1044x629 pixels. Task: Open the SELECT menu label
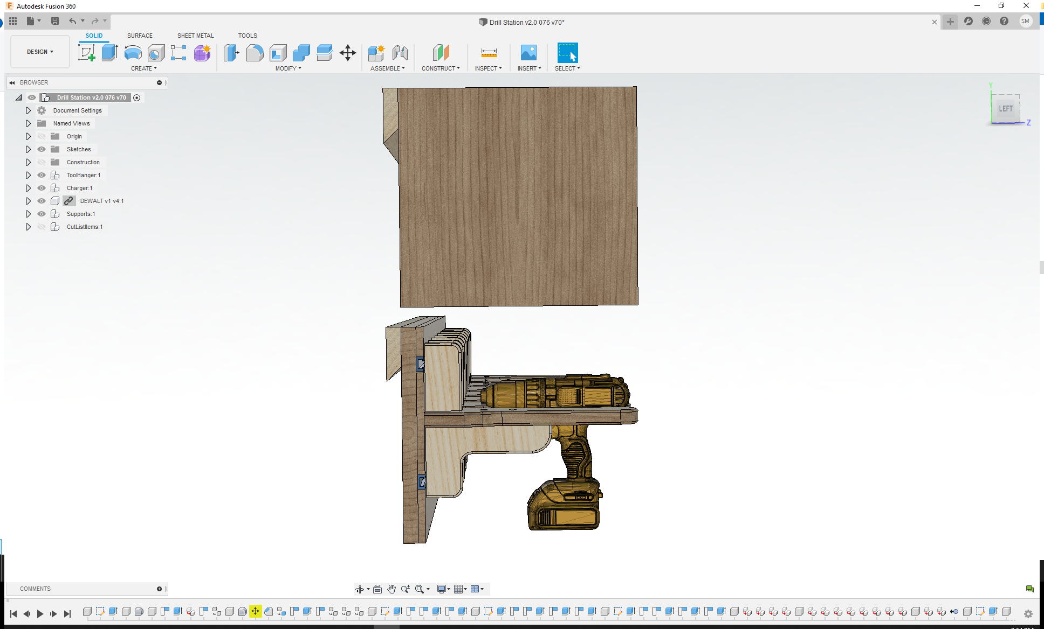[x=568, y=68]
